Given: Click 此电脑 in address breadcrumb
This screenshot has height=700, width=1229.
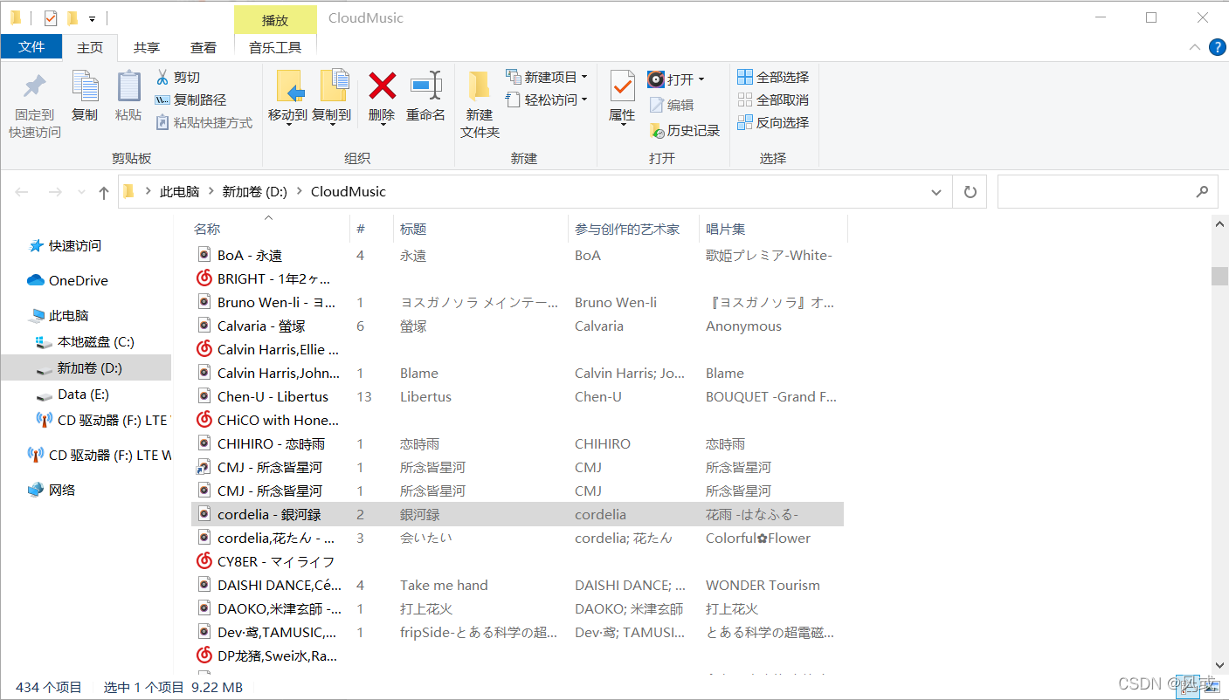Looking at the screenshot, I should pos(180,192).
